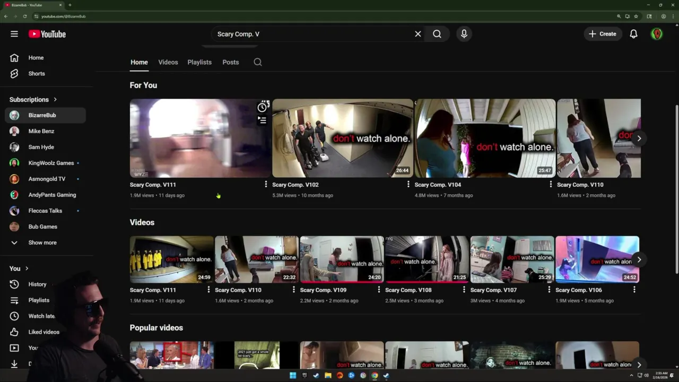The width and height of the screenshot is (679, 382).
Task: Expand the You section header
Action: pyautogui.click(x=19, y=268)
